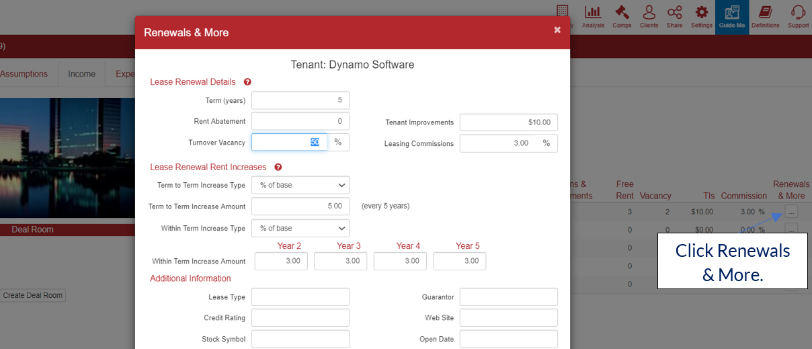Click the Commission column header

pos(743,196)
